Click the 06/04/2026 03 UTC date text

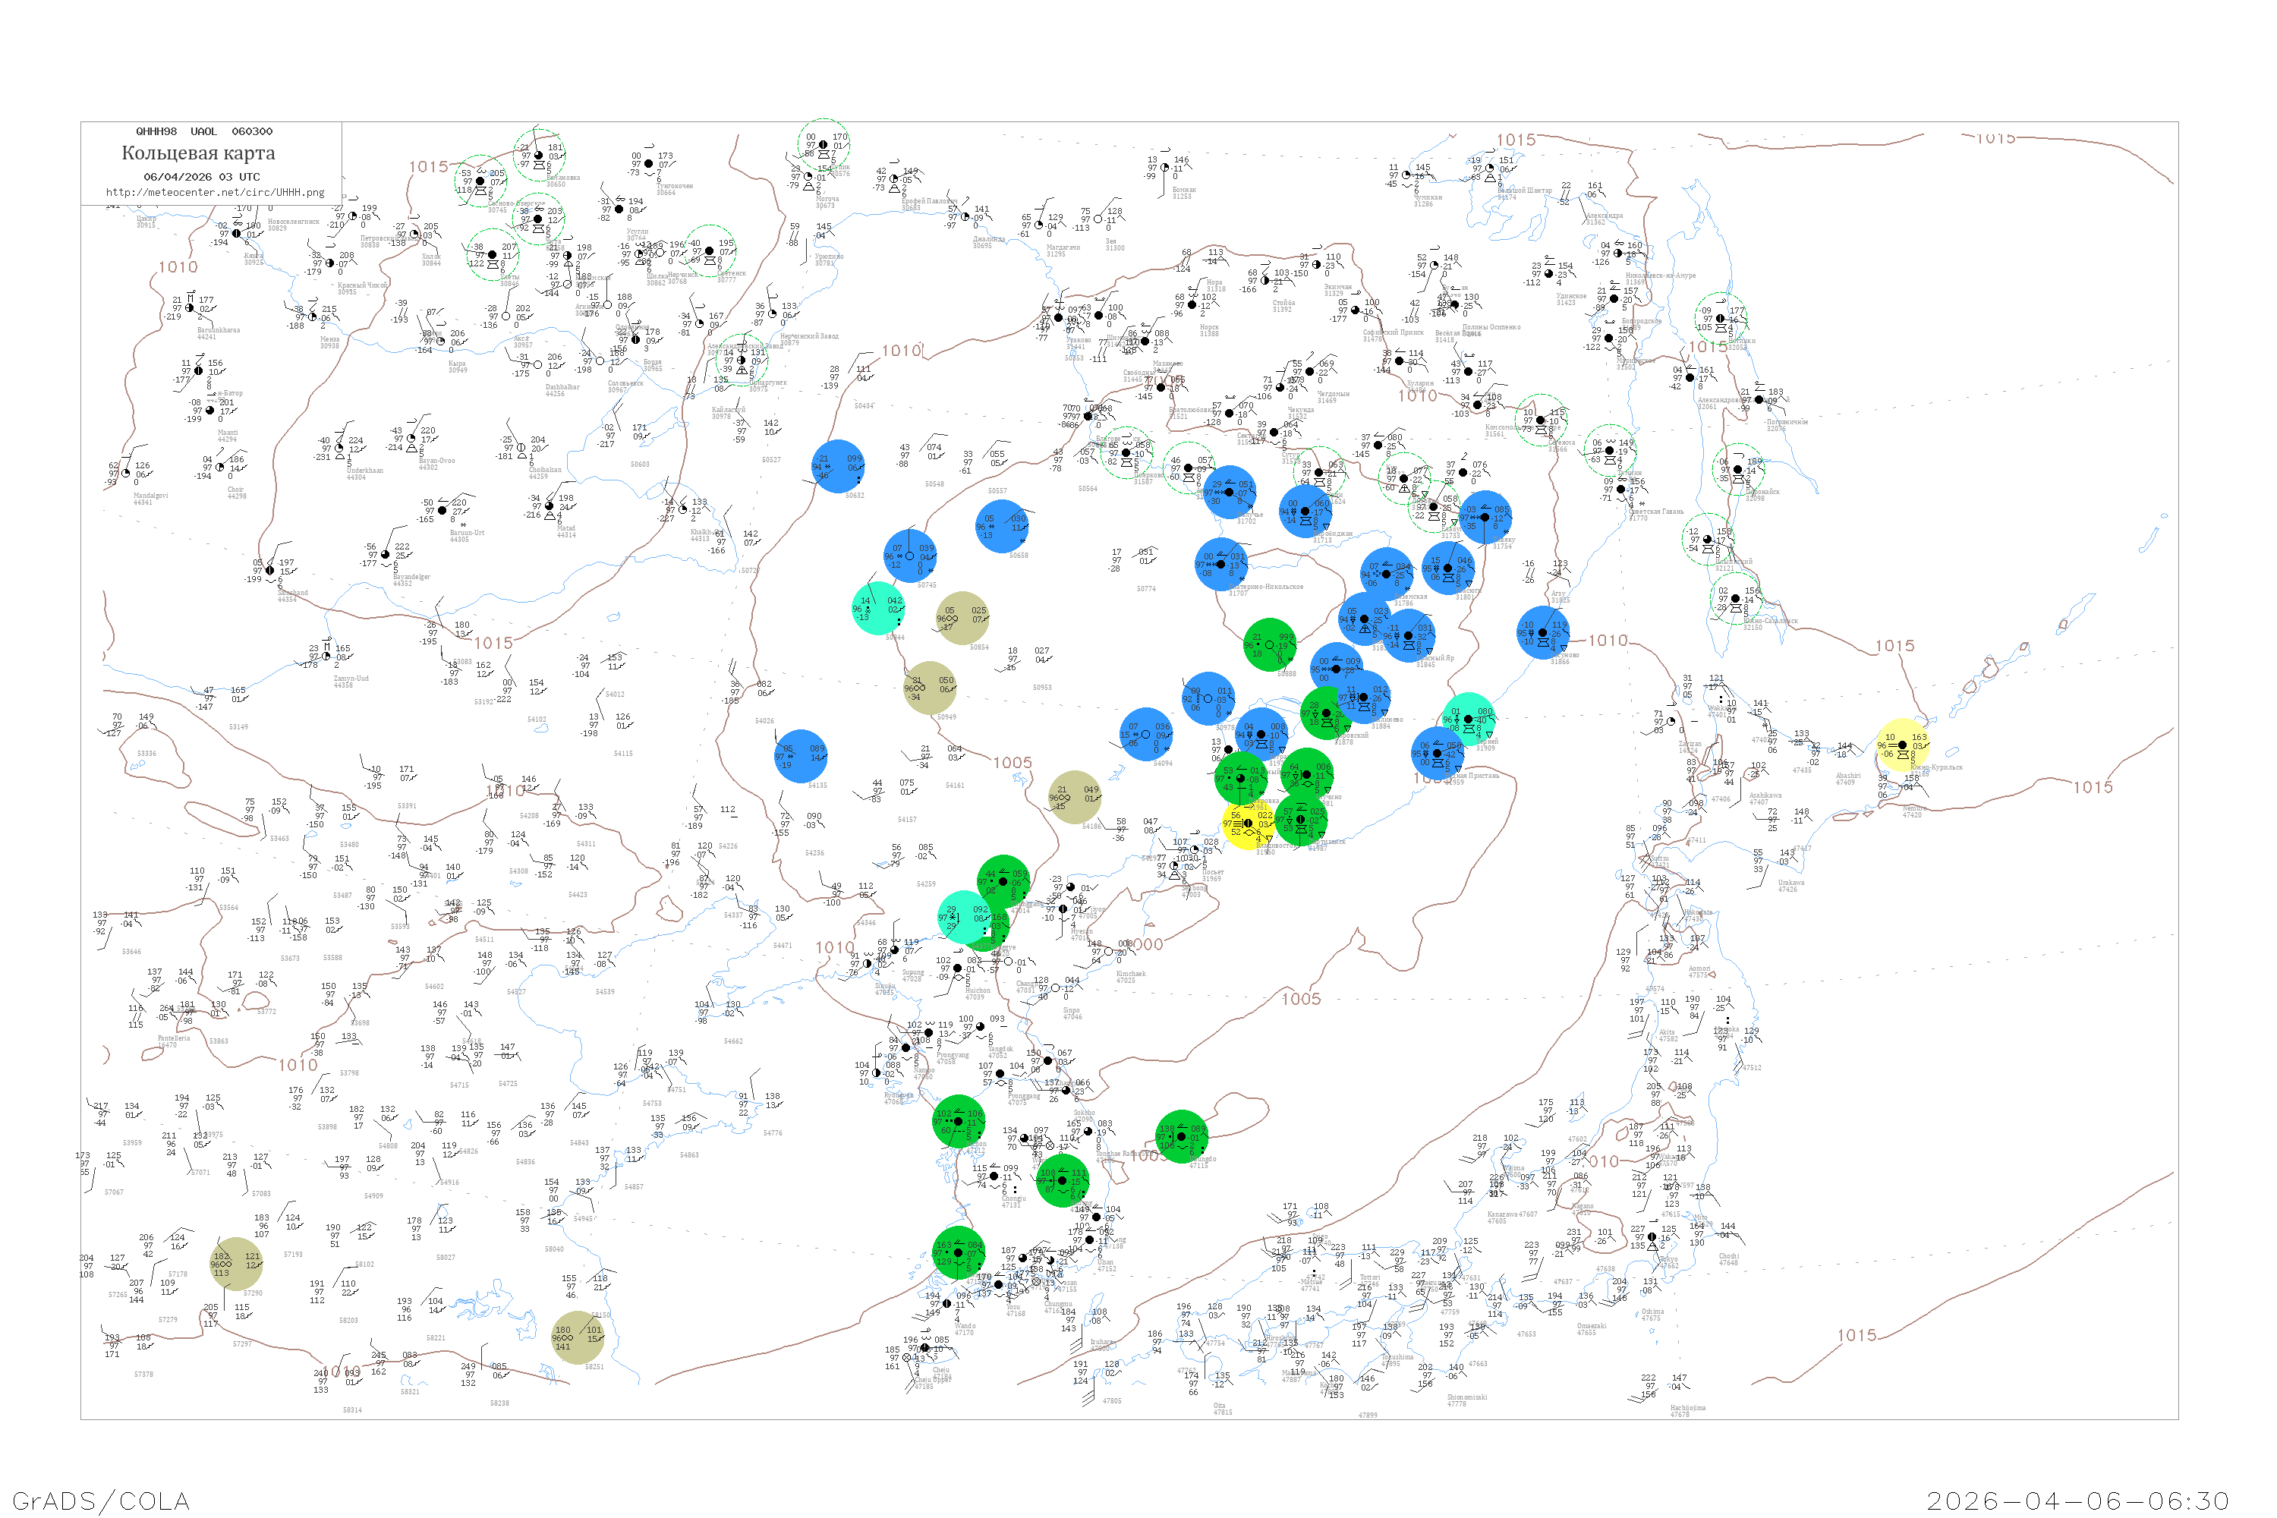[201, 177]
